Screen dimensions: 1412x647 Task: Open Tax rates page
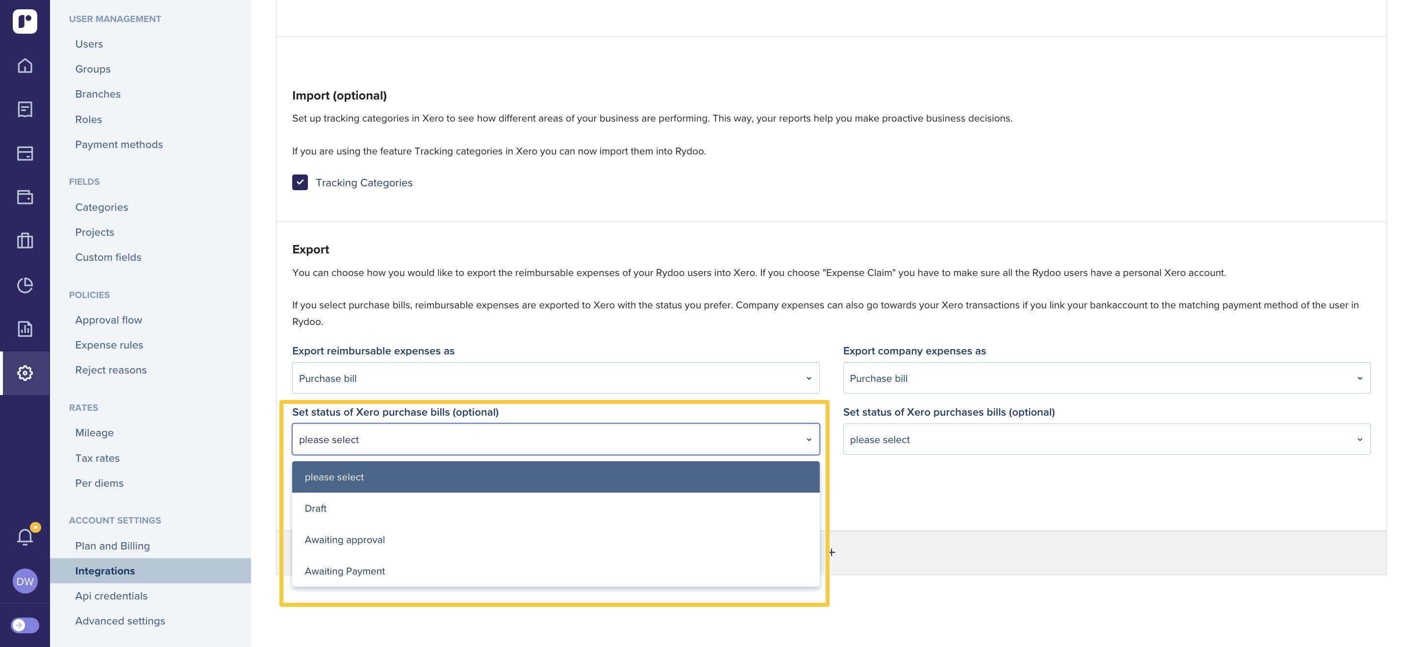[x=97, y=458]
